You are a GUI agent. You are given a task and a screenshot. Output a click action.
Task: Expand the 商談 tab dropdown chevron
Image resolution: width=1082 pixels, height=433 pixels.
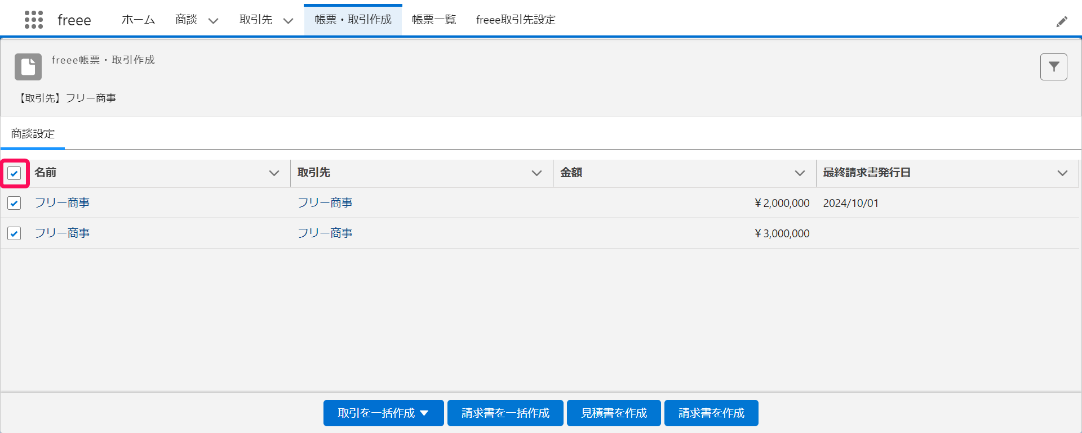[213, 21]
